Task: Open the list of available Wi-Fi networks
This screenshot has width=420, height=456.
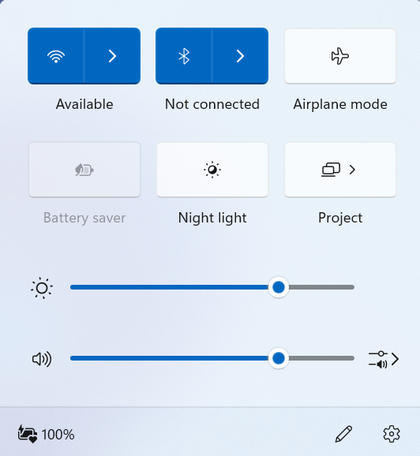Action: click(112, 56)
